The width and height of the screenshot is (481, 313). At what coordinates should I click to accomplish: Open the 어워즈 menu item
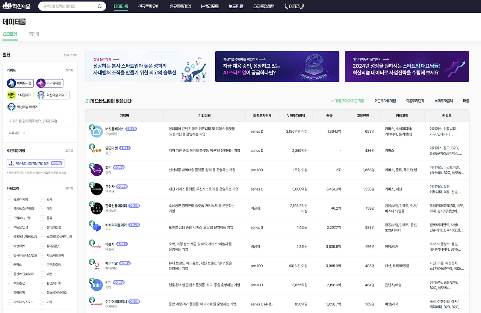pyautogui.click(x=294, y=6)
